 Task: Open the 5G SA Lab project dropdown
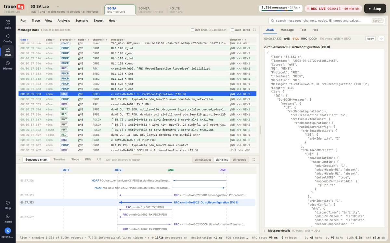(x=58, y=6)
